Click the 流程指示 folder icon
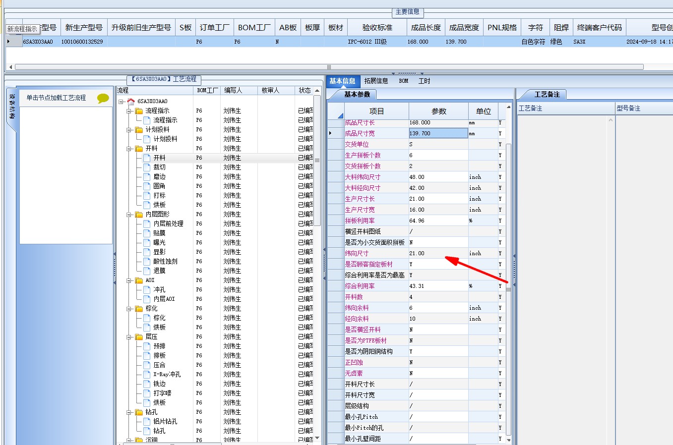 [139, 111]
